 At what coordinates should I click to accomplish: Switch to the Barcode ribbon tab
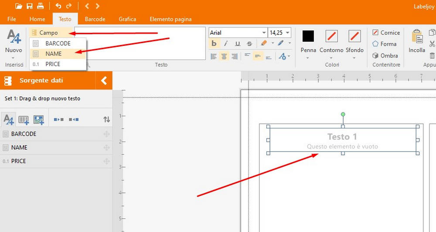pyautogui.click(x=95, y=19)
